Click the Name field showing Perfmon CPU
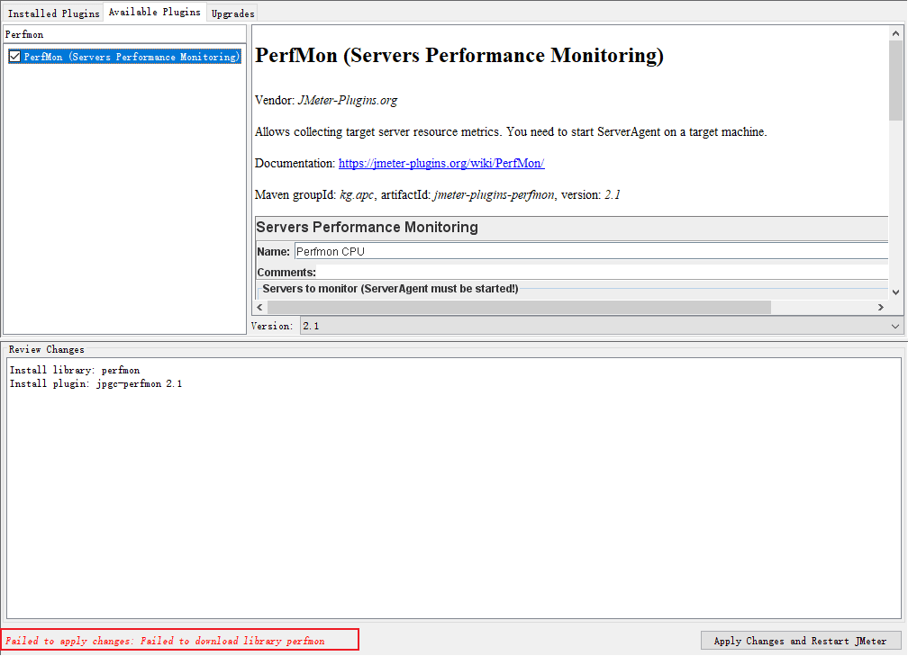The height and width of the screenshot is (656, 908). 591,252
